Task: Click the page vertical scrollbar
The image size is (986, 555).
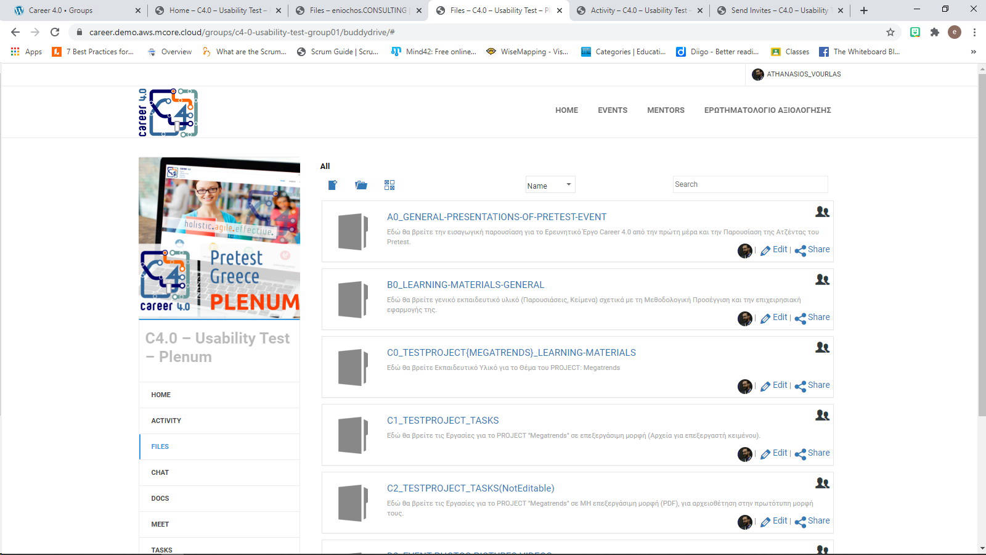Action: click(x=982, y=247)
